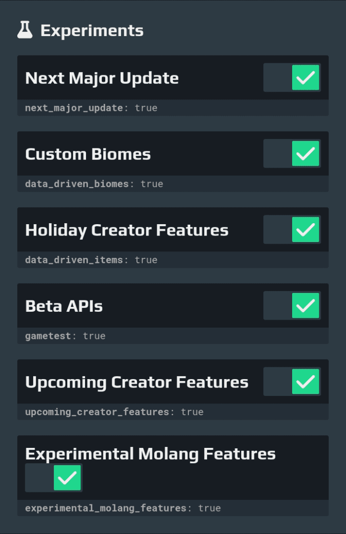
Task: Switch off the Beta APIs toggle
Action: coord(292,305)
